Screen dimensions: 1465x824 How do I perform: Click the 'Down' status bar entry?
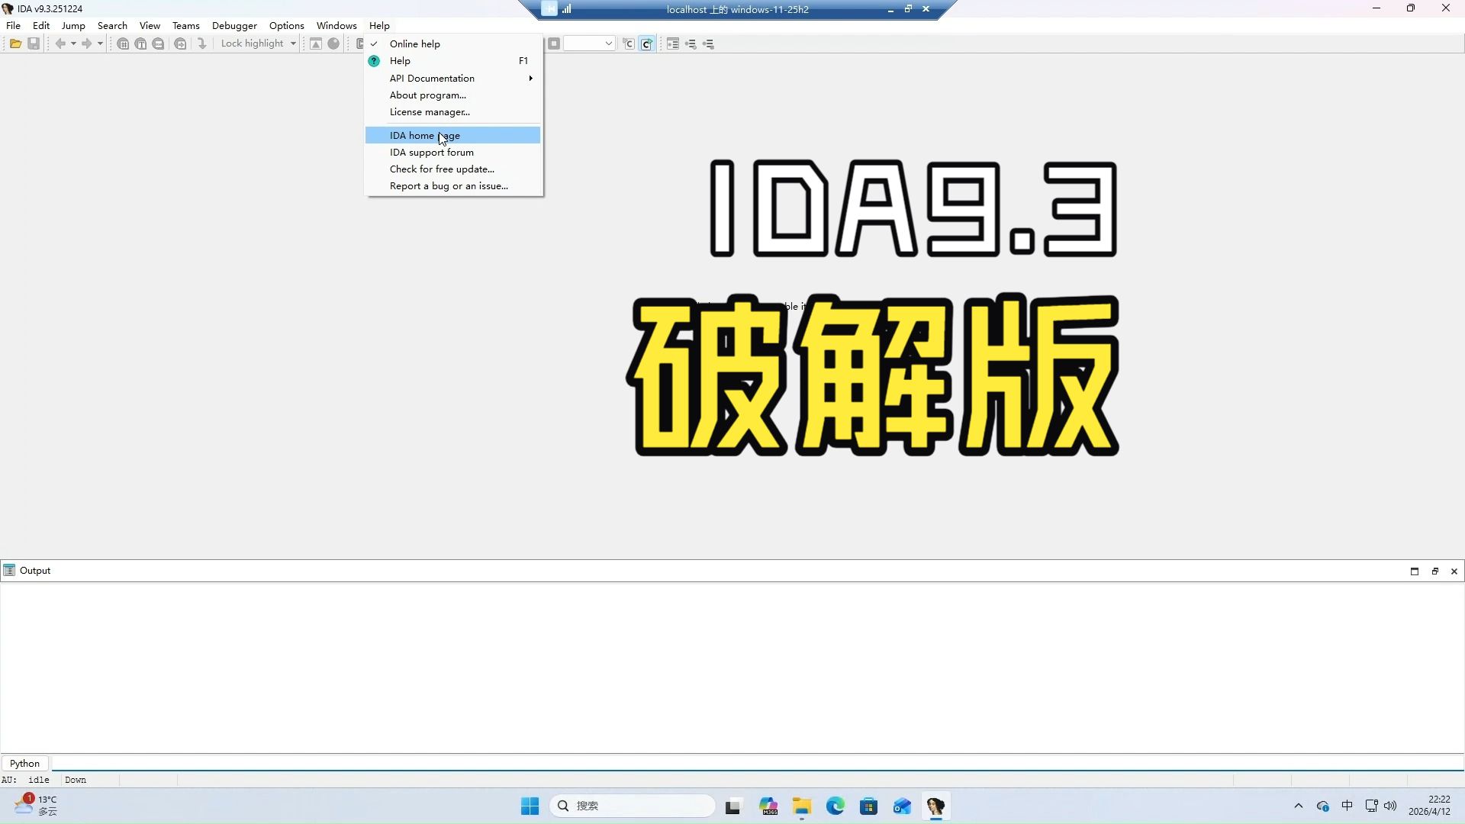tap(76, 780)
